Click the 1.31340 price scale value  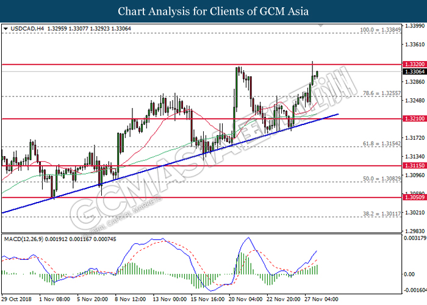tap(415, 156)
